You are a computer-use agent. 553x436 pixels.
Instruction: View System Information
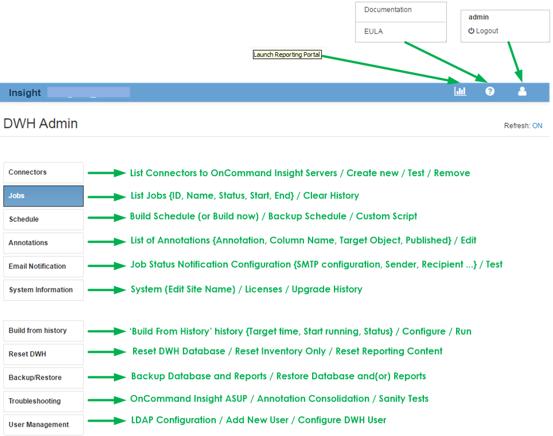[43, 290]
